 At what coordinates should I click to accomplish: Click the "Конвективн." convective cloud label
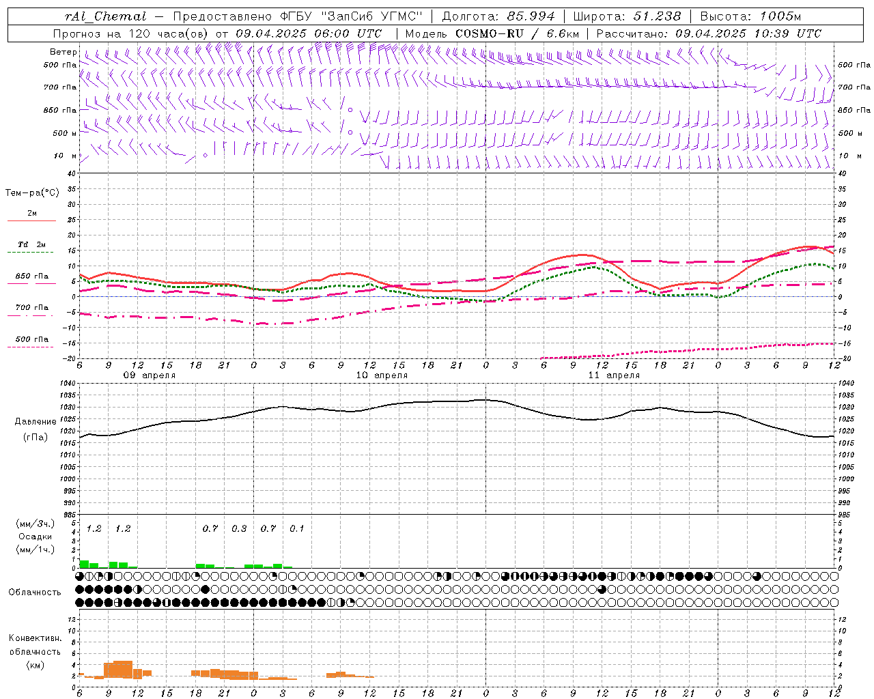tap(36, 638)
